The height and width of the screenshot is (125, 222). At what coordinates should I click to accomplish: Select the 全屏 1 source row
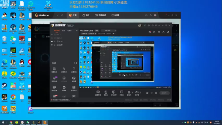pyautogui.click(x=64, y=45)
